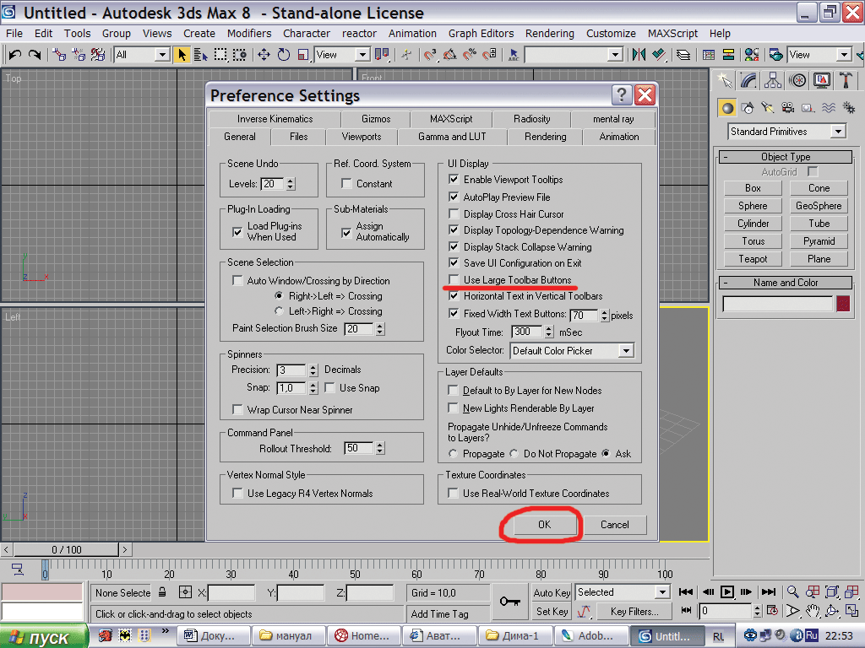Select Left->Right => Crossing radio button
The image size is (865, 648).
pyautogui.click(x=279, y=311)
